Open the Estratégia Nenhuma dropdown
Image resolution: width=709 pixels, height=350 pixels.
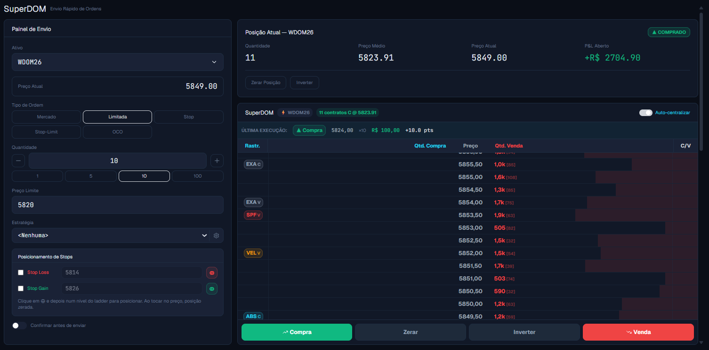(x=111, y=235)
